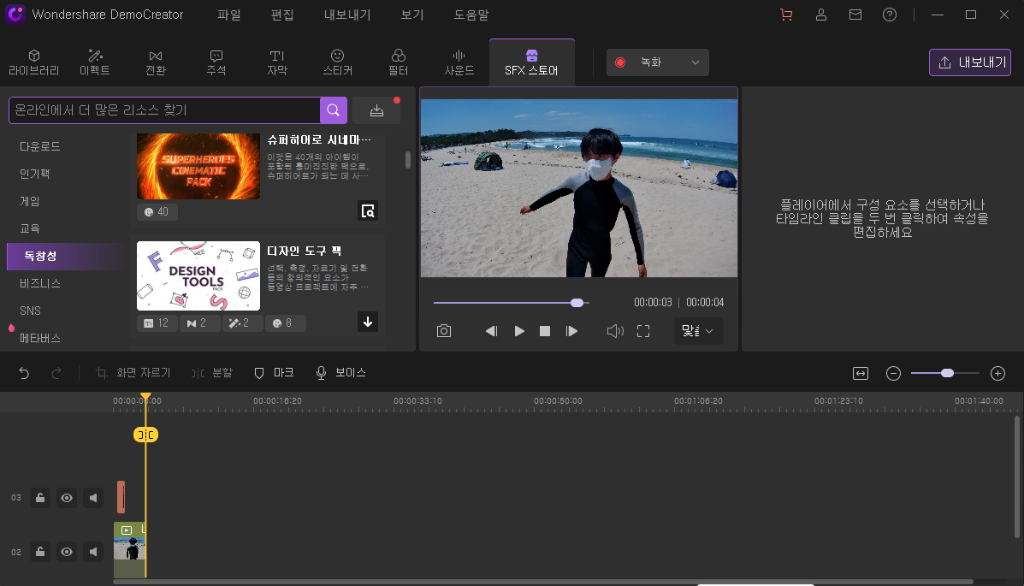
Task: Open the downloads tray icon
Action: point(376,110)
